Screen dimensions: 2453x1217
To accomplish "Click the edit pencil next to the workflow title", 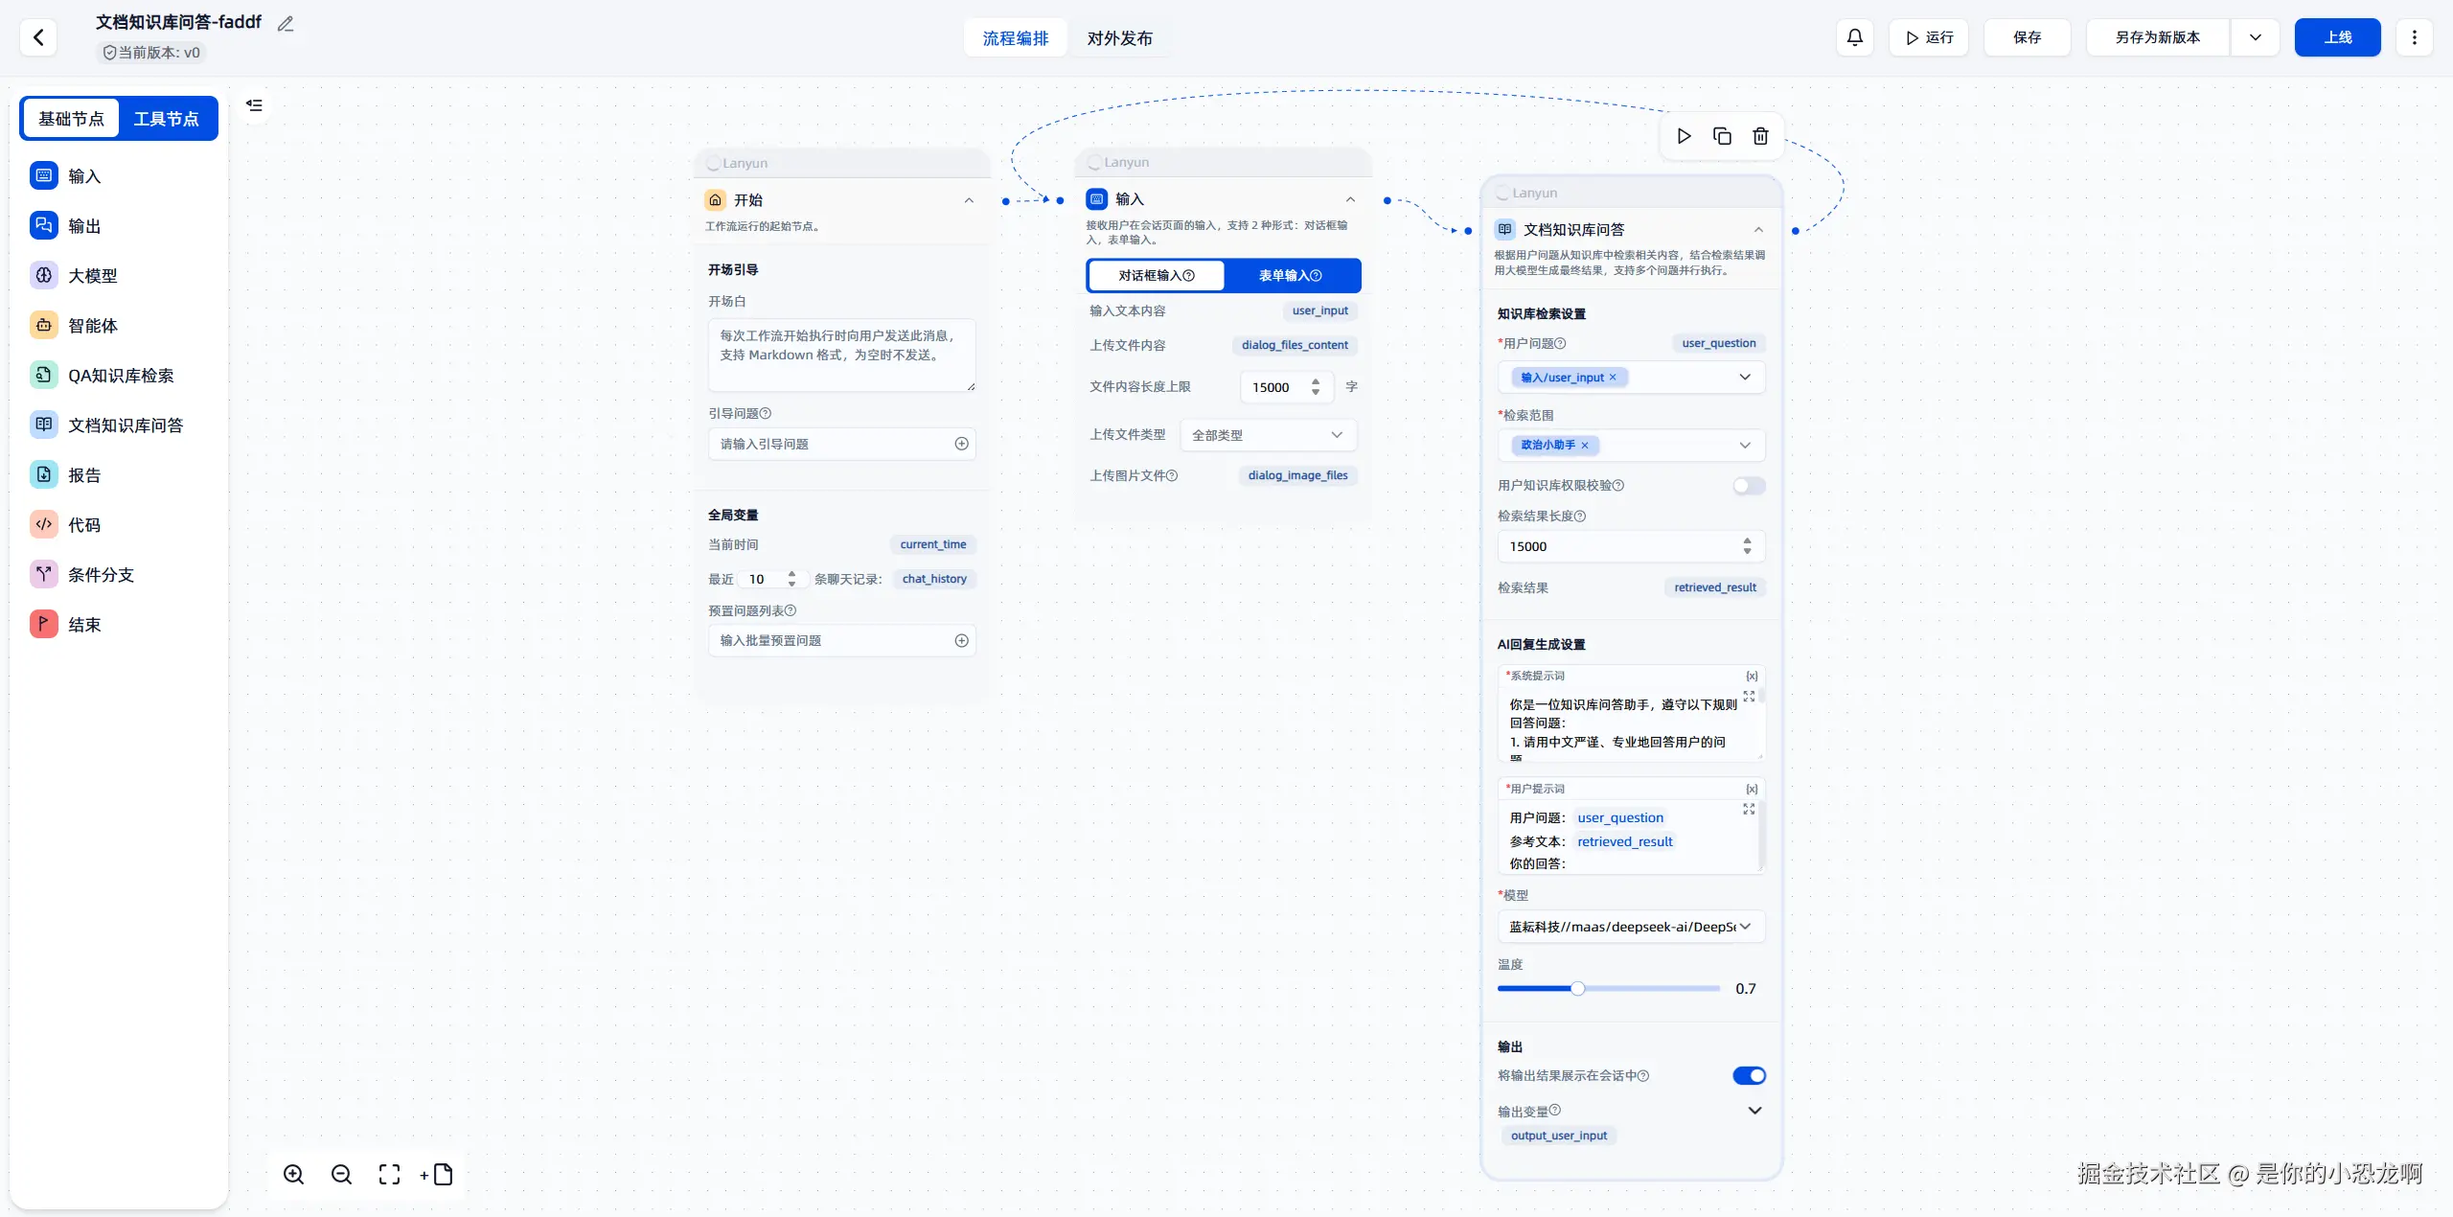I will coord(286,24).
